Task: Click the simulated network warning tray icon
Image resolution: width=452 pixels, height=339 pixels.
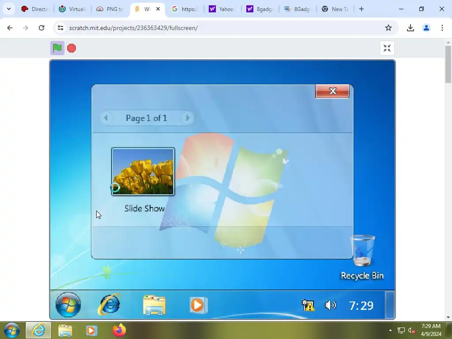Action: [x=308, y=305]
